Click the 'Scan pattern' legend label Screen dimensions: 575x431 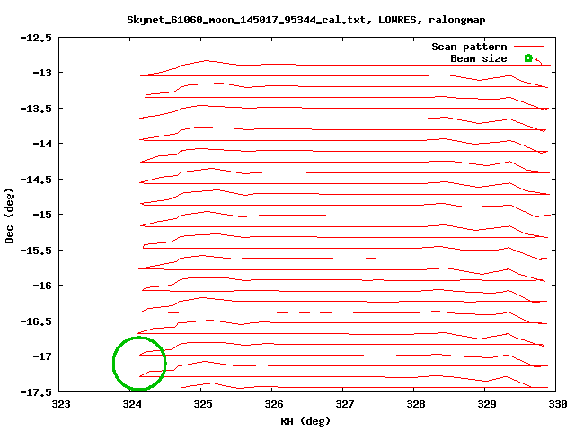[x=469, y=47]
